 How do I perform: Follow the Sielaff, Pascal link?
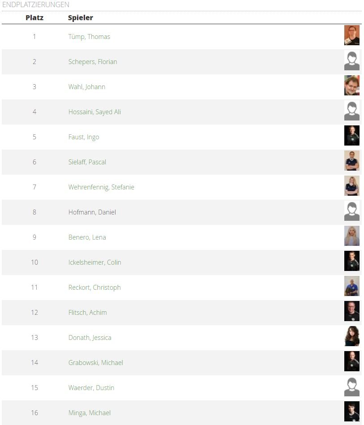(x=87, y=162)
